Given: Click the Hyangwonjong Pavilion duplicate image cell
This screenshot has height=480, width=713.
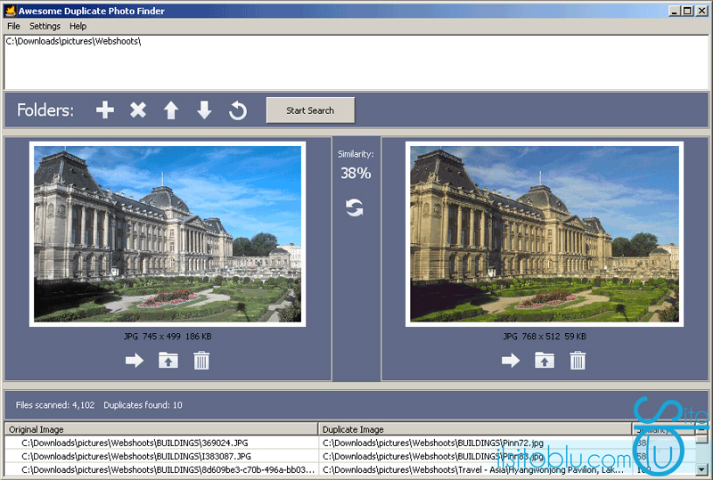Looking at the screenshot, I should click(475, 469).
